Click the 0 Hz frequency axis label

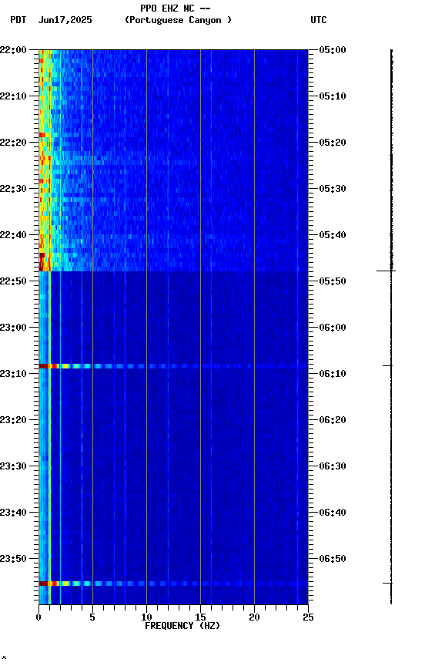38,617
